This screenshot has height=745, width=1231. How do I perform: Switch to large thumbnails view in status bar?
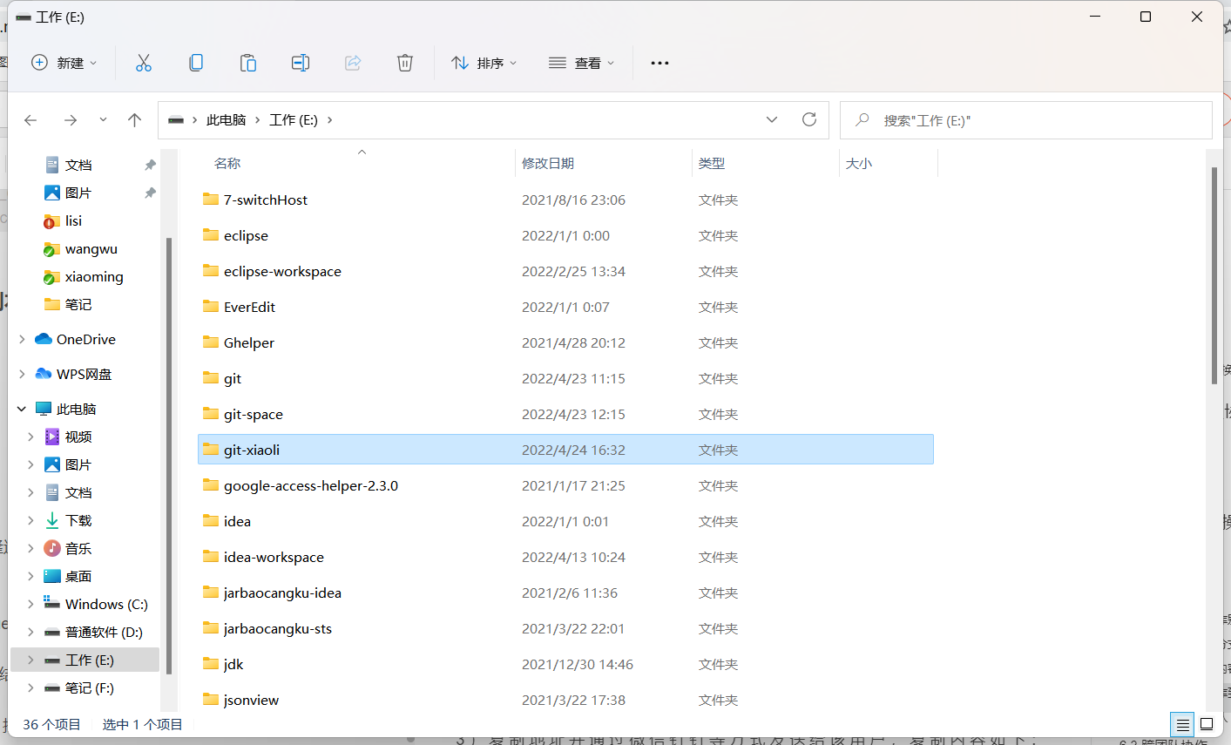(1207, 724)
